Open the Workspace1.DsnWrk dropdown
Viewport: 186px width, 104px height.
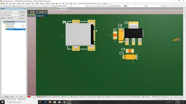click(10, 12)
